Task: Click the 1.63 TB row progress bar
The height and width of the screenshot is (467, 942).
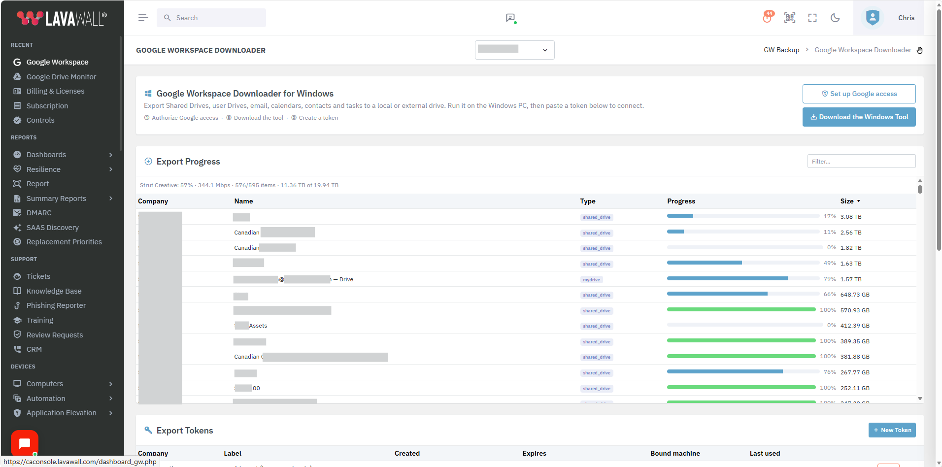Action: coord(743,263)
